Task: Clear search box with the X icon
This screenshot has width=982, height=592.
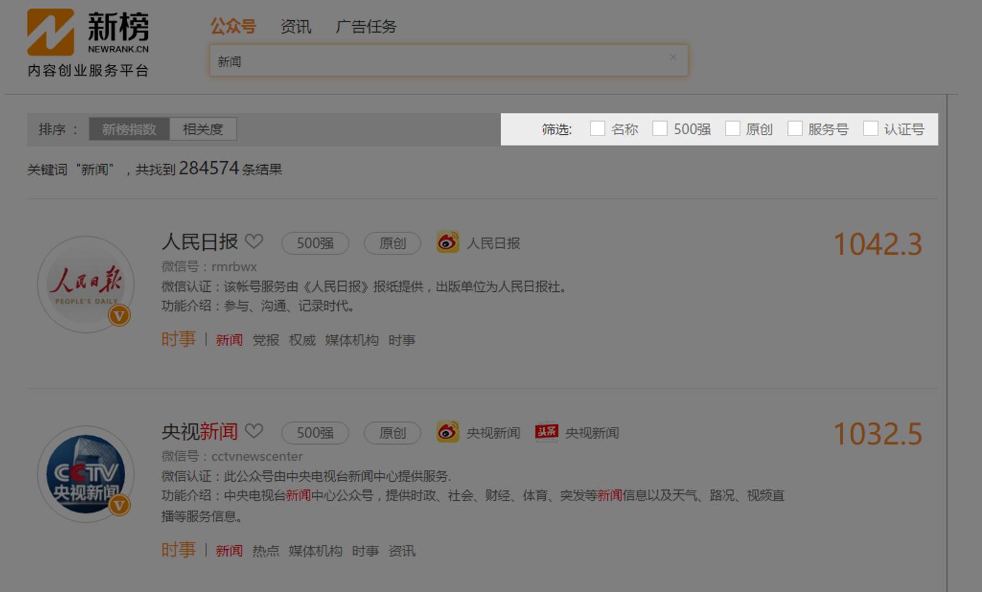Action: coord(673,57)
